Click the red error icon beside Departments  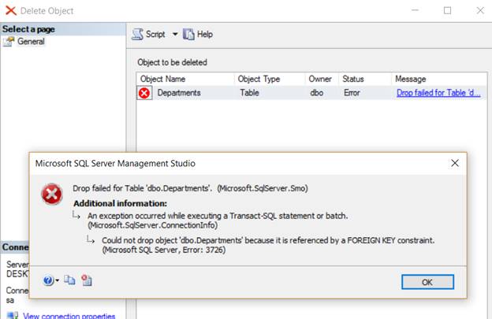click(144, 93)
